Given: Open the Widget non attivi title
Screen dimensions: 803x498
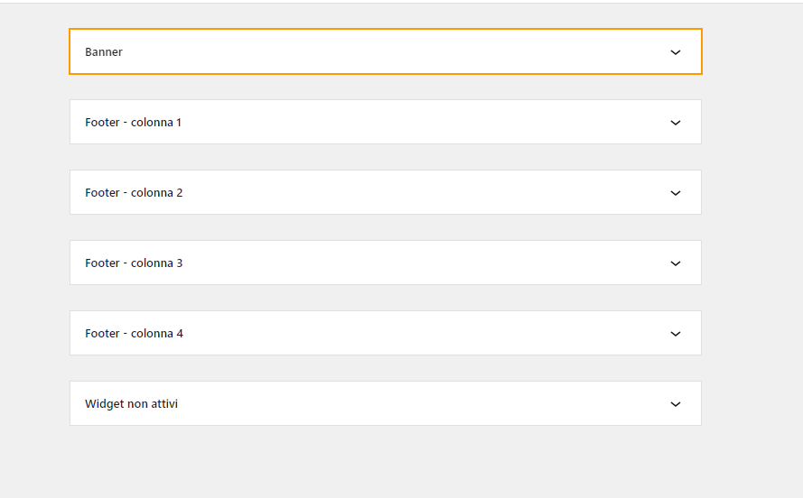Looking at the screenshot, I should click(131, 403).
